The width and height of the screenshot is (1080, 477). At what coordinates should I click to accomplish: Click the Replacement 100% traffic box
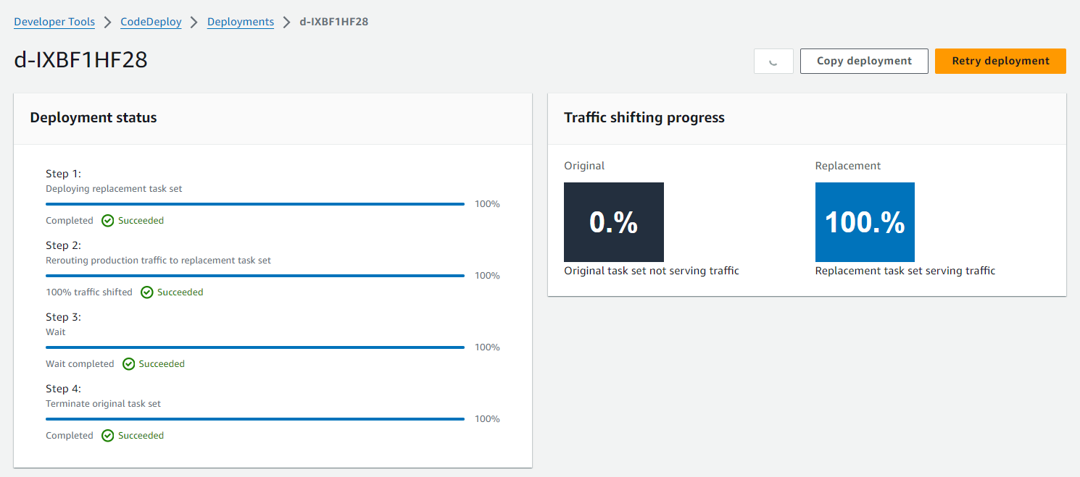click(x=865, y=222)
